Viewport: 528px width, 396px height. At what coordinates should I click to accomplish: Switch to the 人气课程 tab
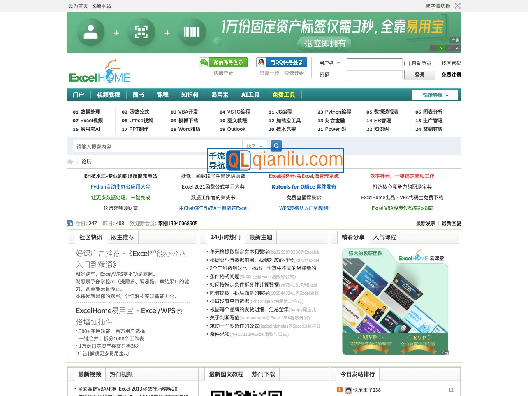point(385,237)
